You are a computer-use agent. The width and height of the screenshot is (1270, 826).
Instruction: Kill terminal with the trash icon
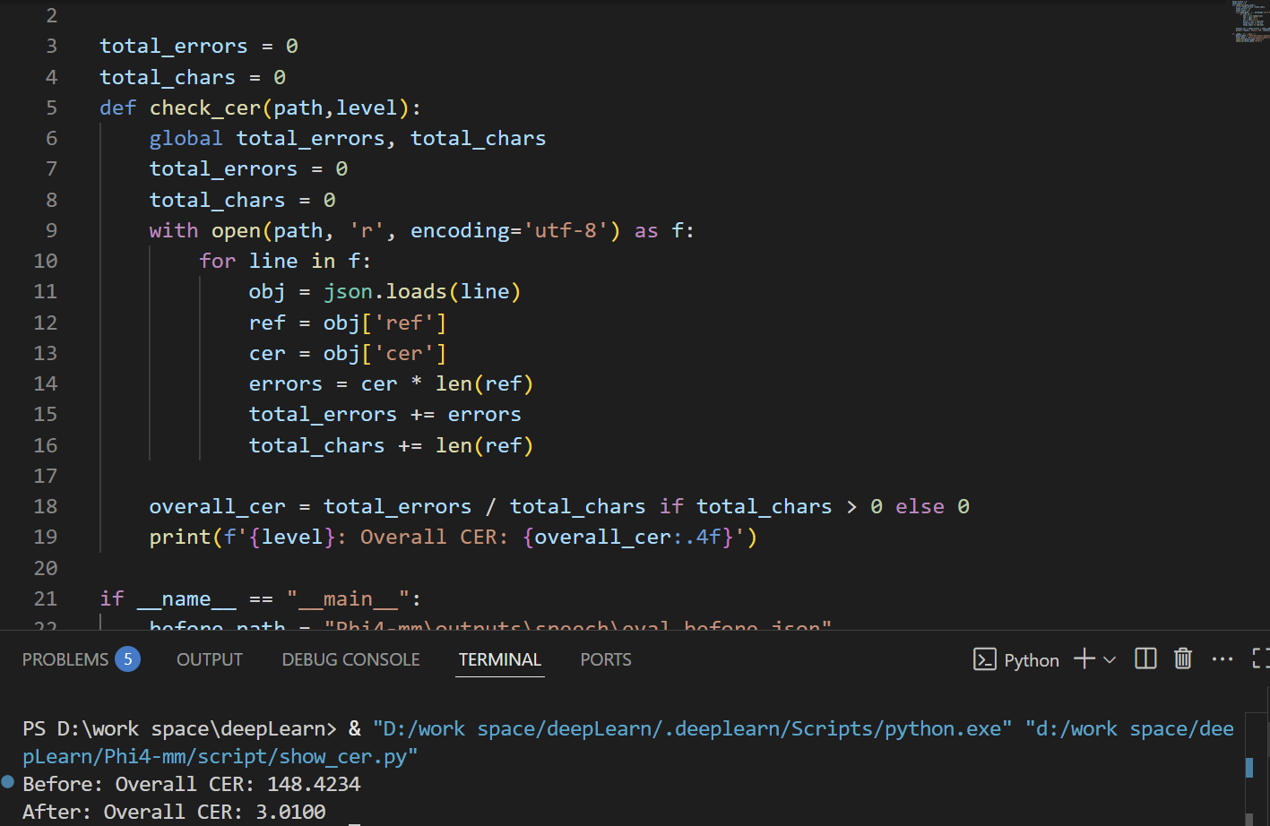click(x=1183, y=659)
